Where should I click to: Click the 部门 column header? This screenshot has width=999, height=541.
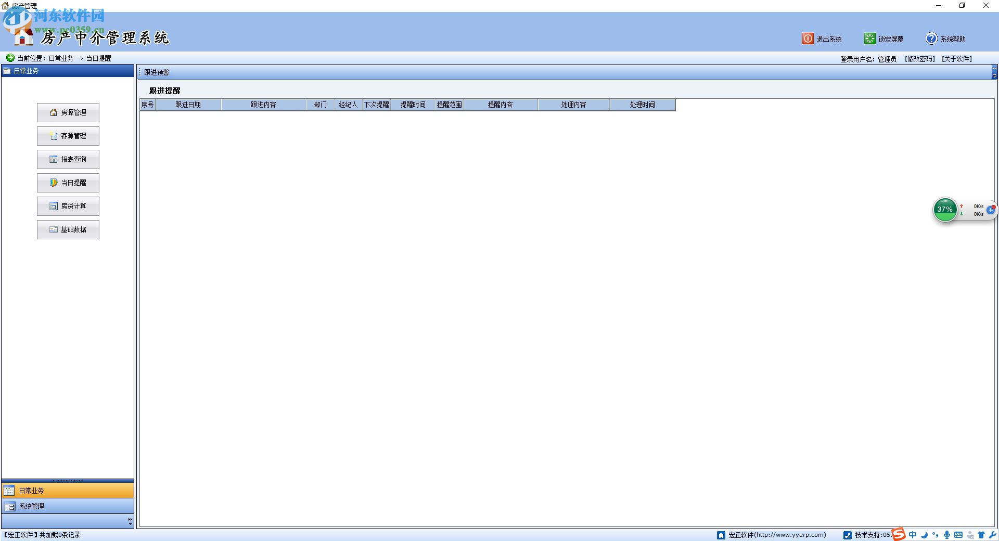click(321, 105)
